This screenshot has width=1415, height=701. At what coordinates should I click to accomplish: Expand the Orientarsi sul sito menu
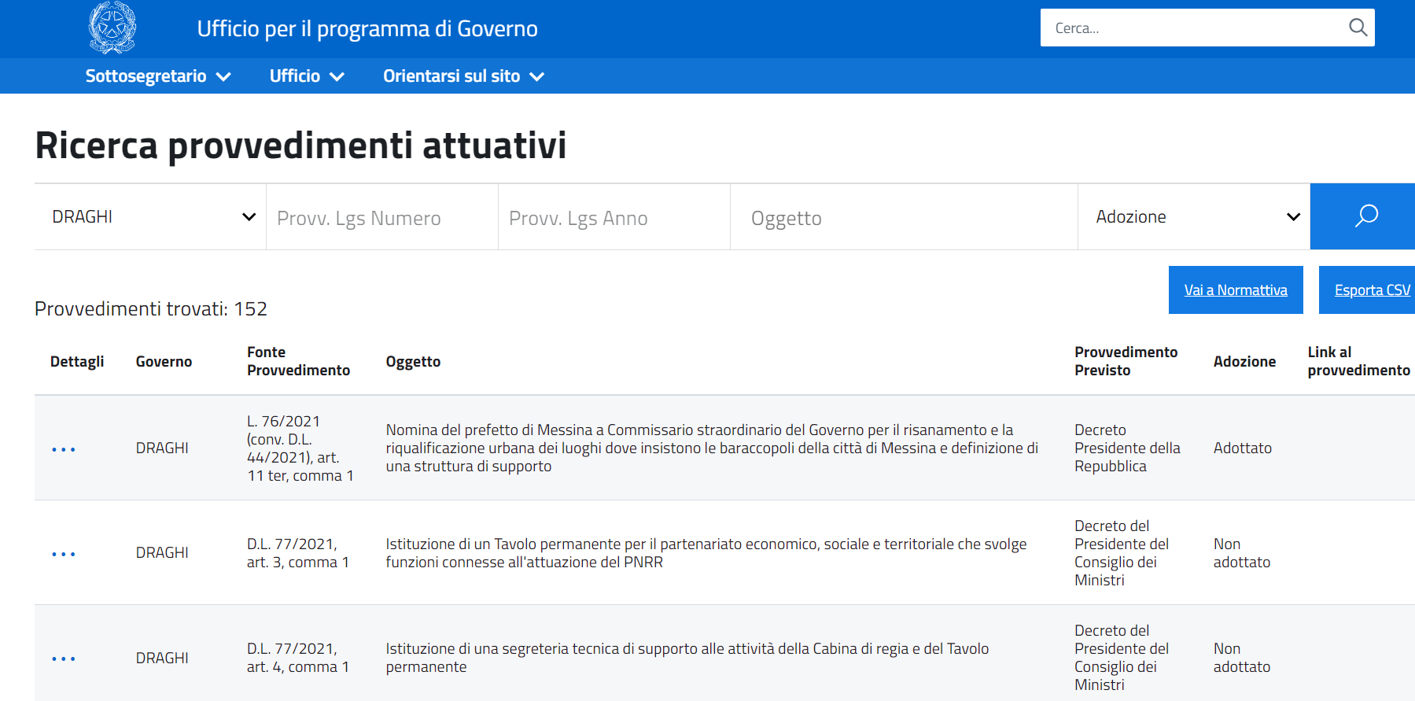pyautogui.click(x=464, y=76)
